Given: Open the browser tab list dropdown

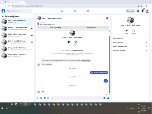Looking at the screenshot, I should [2, 2].
